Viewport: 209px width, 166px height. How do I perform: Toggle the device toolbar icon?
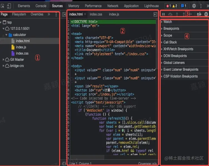pos(9,6)
